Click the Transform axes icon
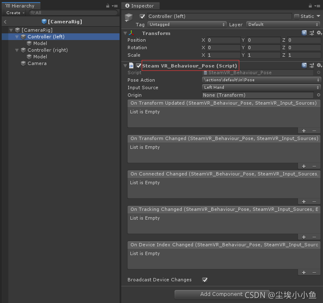 [x=131, y=33]
